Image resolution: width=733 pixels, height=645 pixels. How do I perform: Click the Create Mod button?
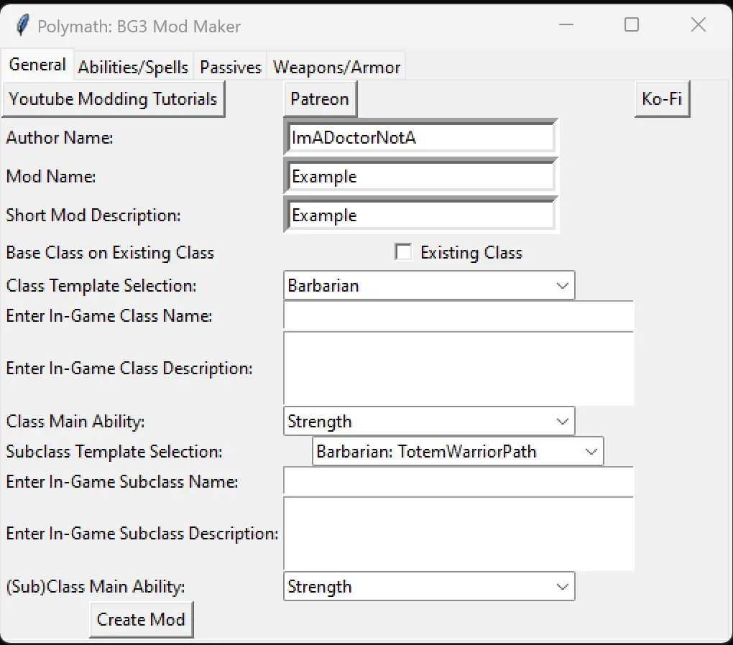click(x=141, y=619)
